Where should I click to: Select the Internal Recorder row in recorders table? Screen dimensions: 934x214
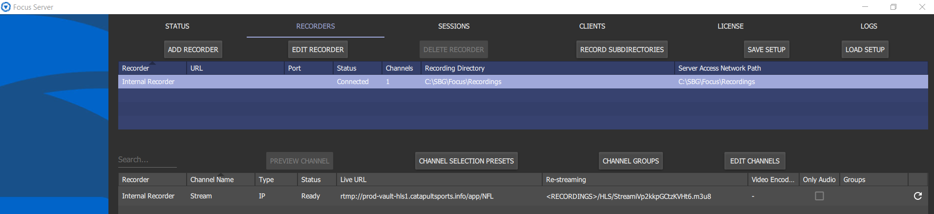click(523, 82)
